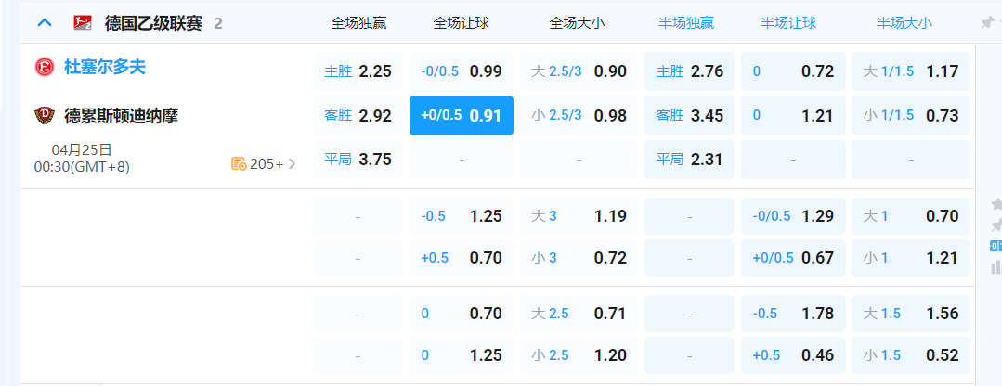Select half-time handicap 0 at 1.21
This screenshot has width=1002, height=386.
click(x=793, y=115)
